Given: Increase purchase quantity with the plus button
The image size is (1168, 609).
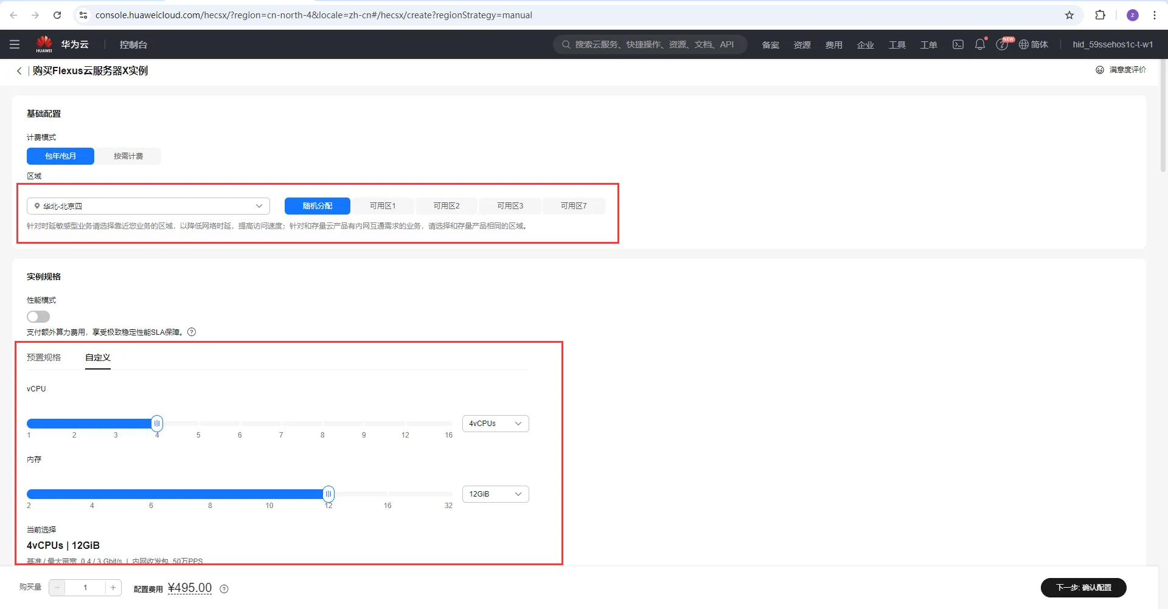Looking at the screenshot, I should pos(113,588).
